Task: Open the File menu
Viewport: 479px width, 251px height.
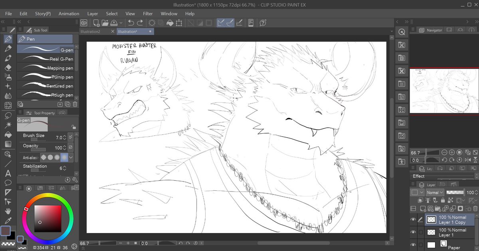Action: [x=9, y=14]
